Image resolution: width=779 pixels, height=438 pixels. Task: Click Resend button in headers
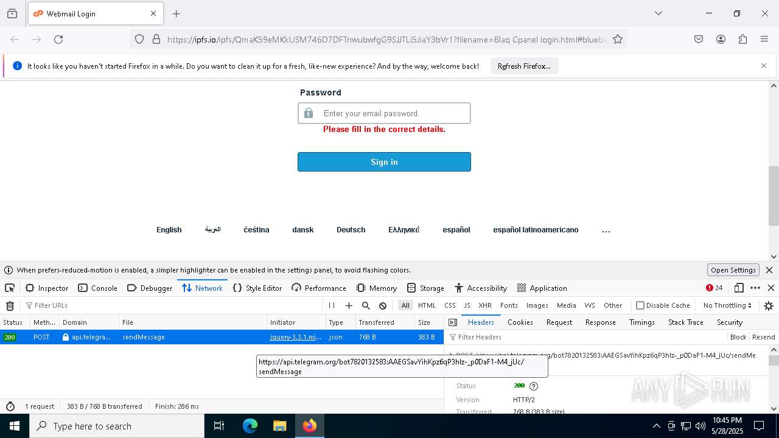coord(764,337)
